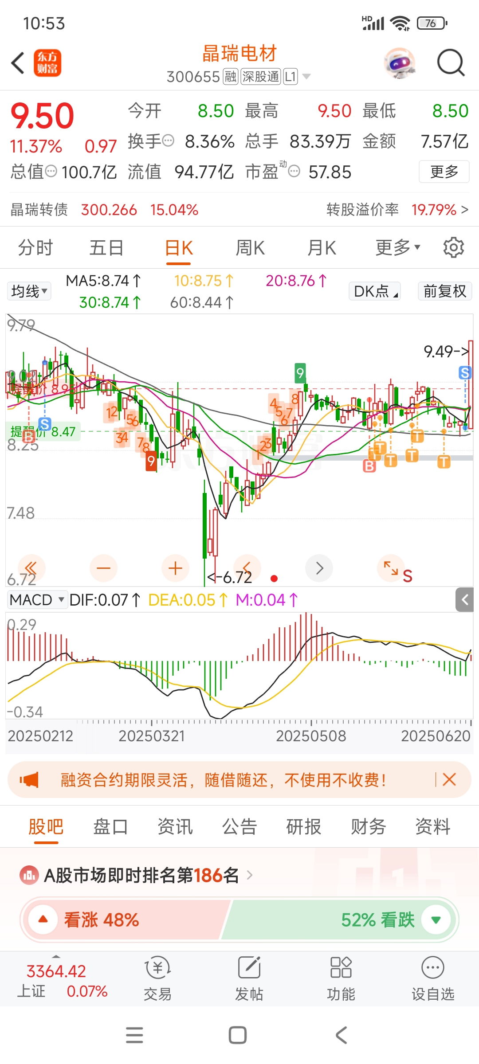Open the 更多 chart period dropdown
The width and height of the screenshot is (479, 1064).
tap(398, 247)
